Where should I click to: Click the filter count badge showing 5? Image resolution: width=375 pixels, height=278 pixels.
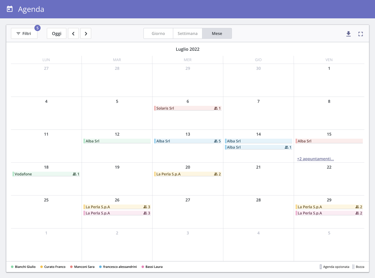click(37, 28)
